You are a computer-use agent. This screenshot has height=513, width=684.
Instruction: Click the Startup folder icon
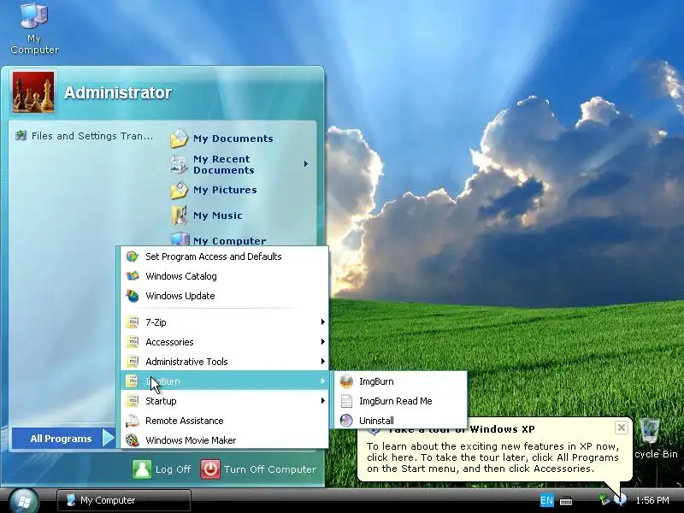pyautogui.click(x=133, y=400)
